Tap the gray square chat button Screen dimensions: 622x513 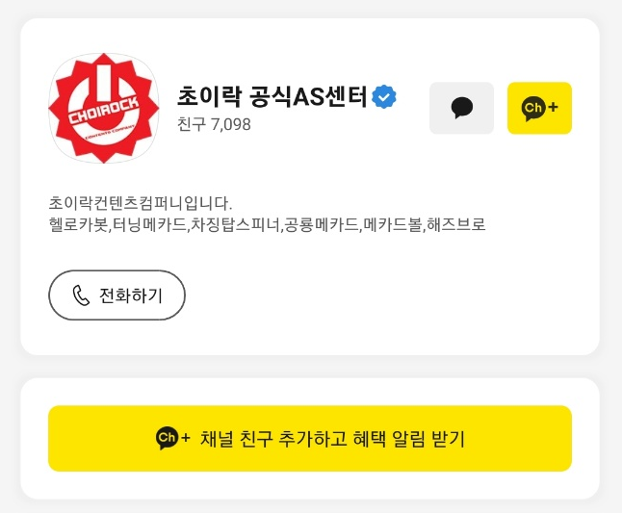point(462,108)
